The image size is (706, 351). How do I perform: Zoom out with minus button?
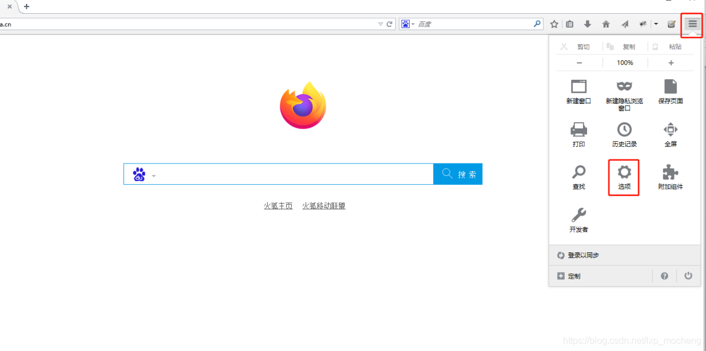point(579,63)
